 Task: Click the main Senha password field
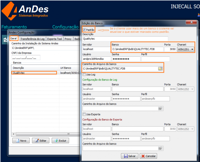click(x=126, y=59)
